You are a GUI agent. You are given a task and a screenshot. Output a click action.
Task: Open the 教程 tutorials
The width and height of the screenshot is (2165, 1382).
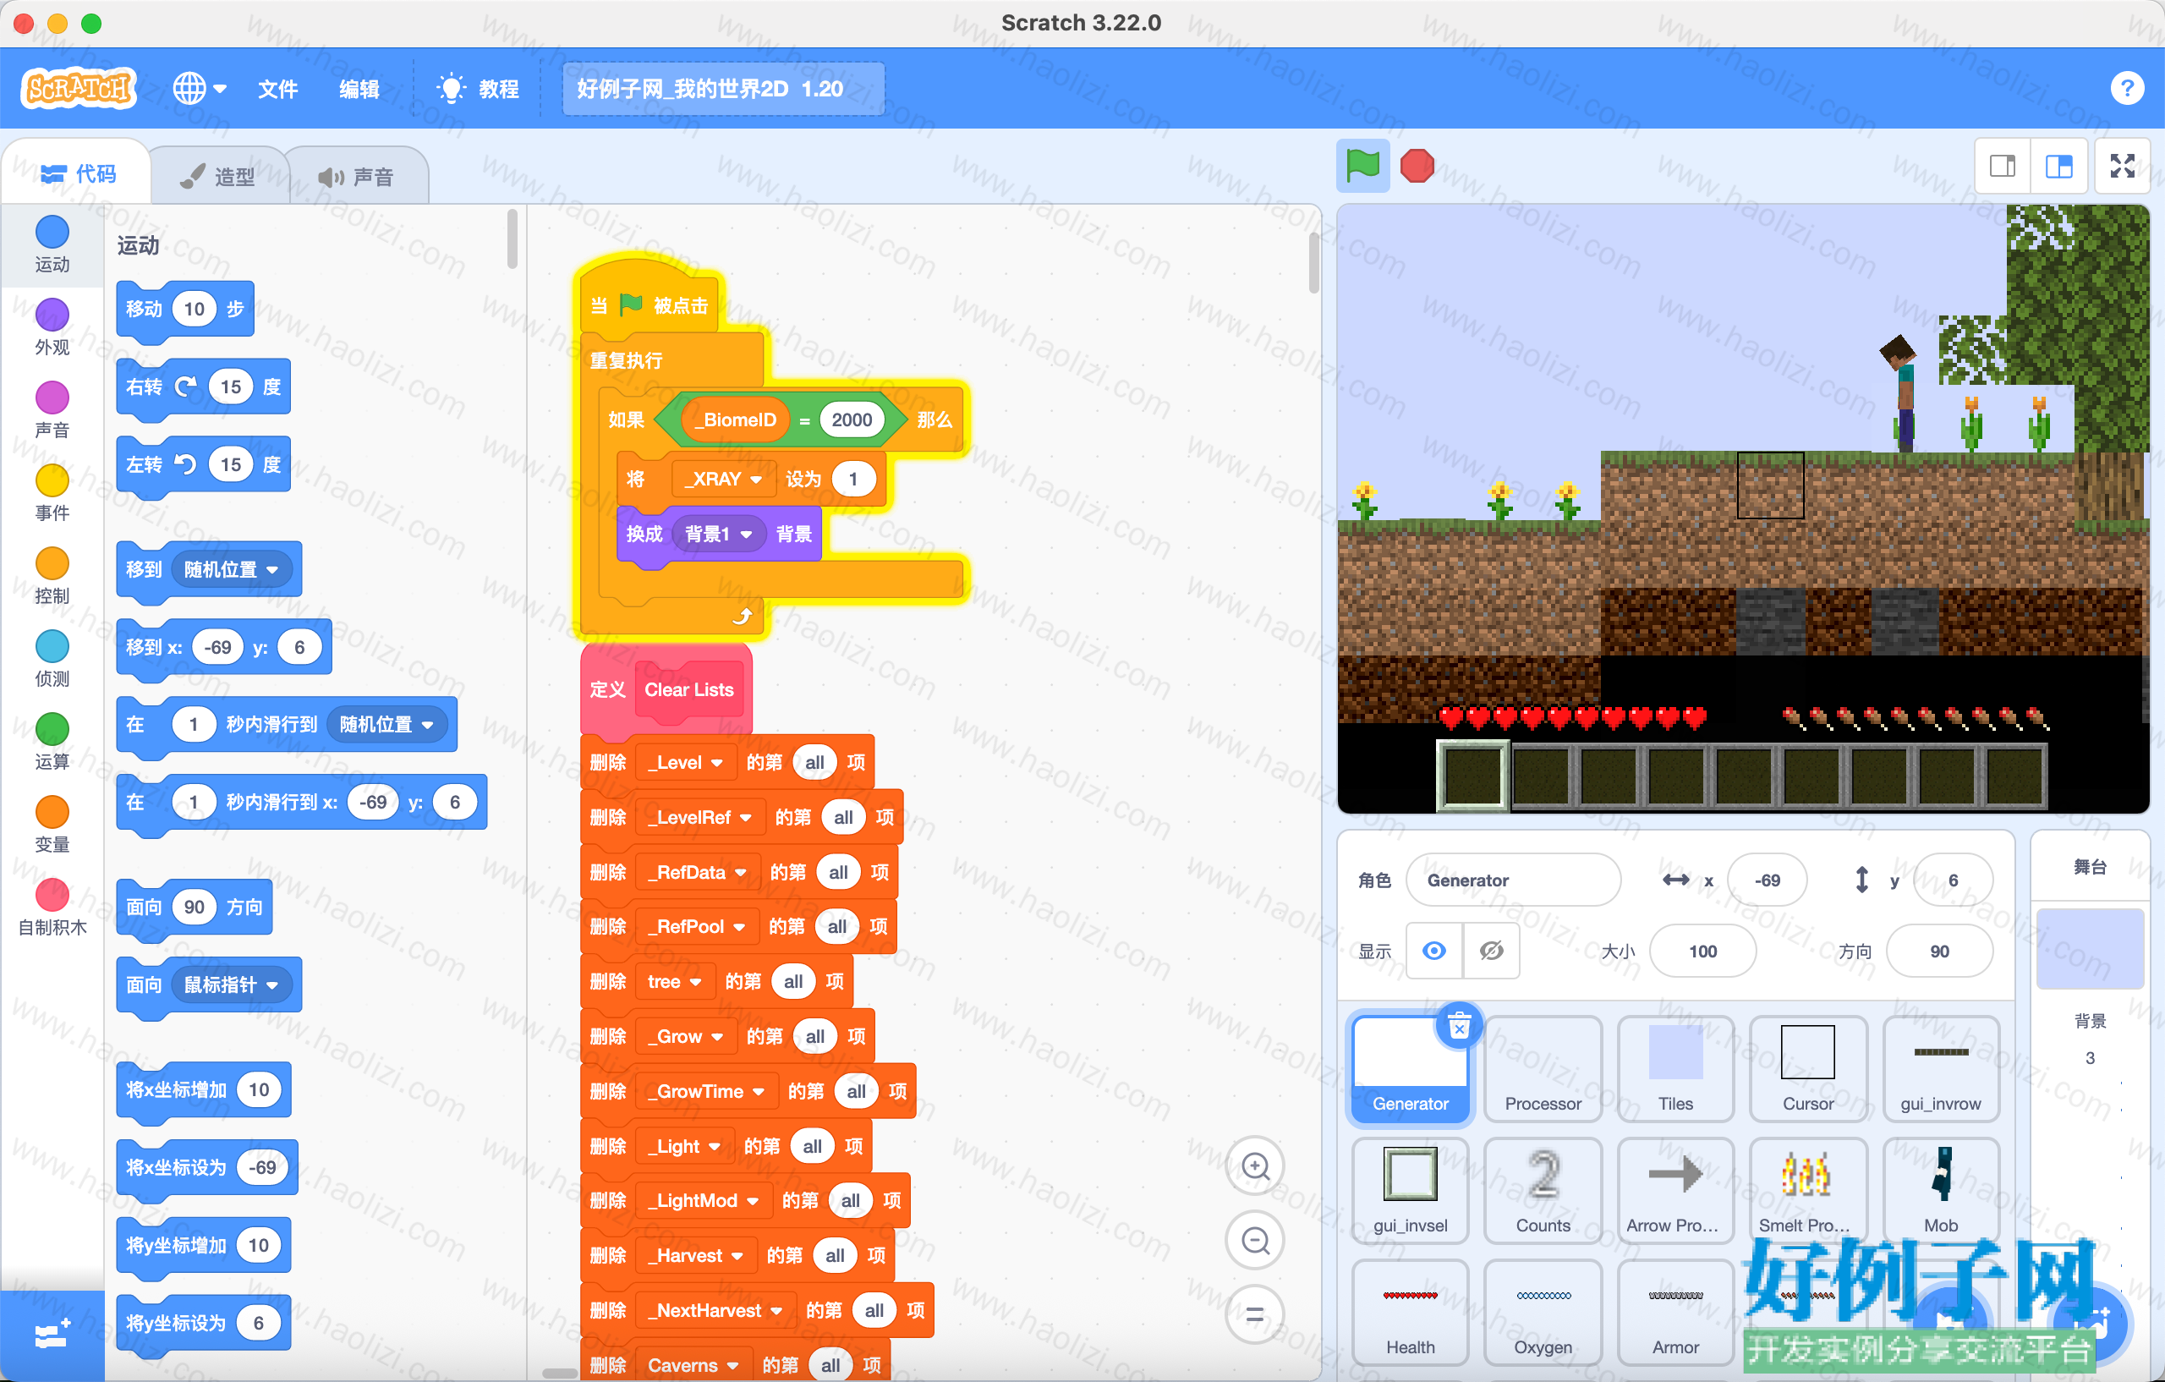click(478, 88)
